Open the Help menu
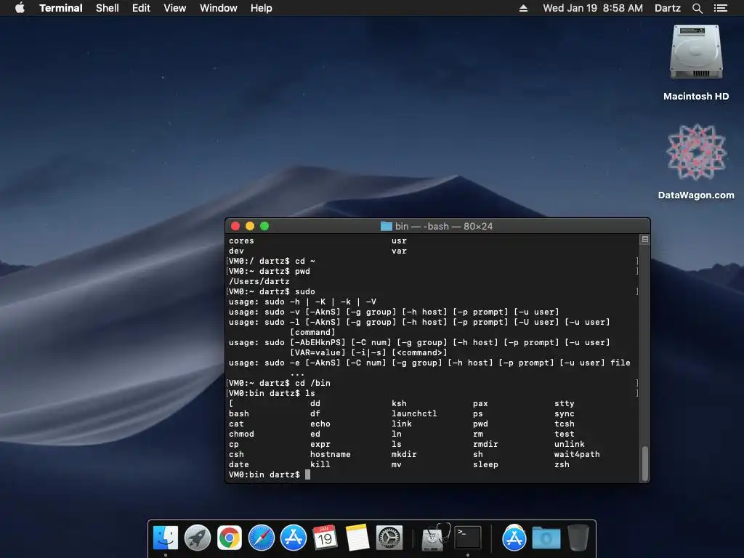This screenshot has height=558, width=744. pos(262,8)
